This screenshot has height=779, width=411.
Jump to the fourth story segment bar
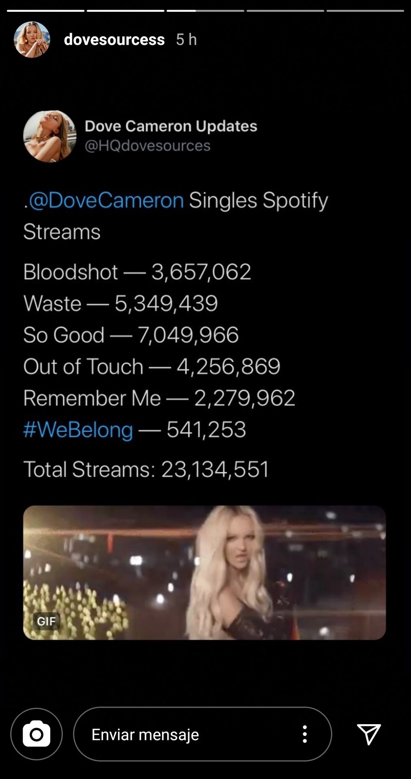click(285, 11)
